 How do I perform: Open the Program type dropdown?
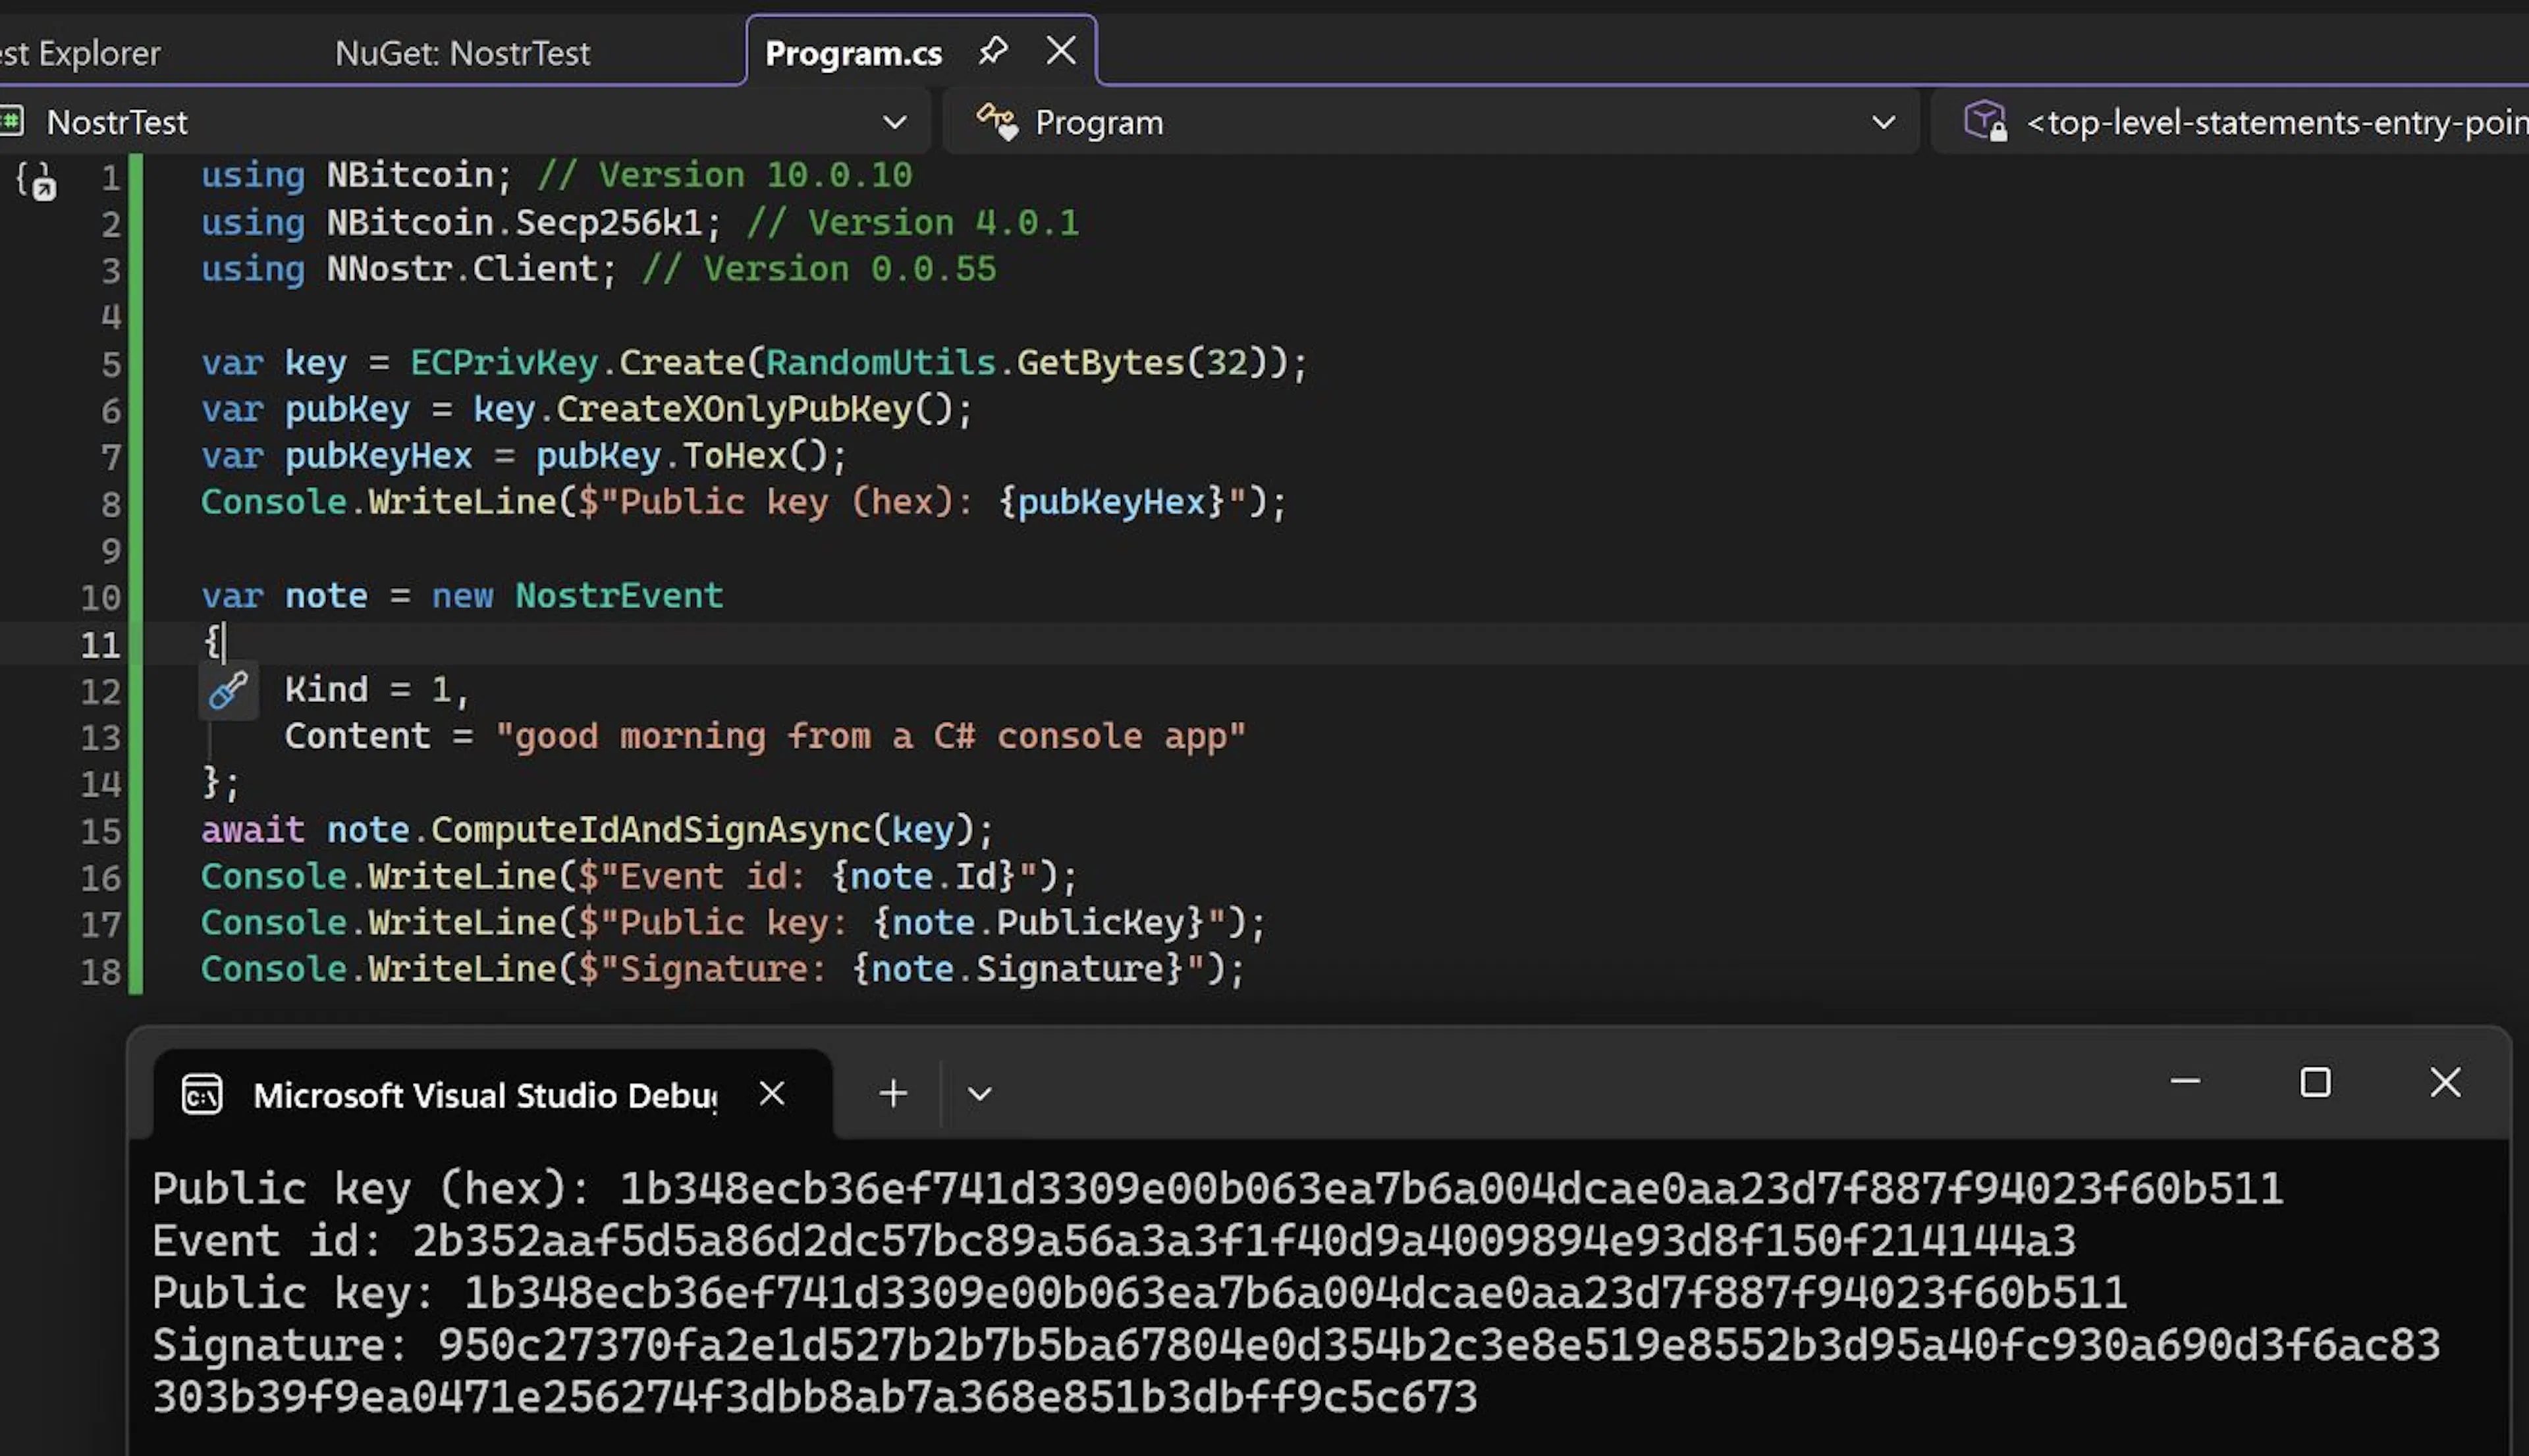[1883, 122]
